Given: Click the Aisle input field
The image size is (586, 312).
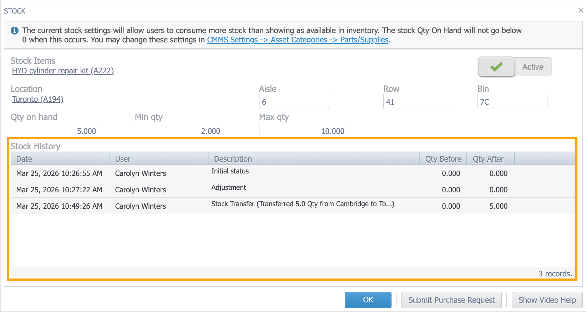Looking at the screenshot, I should [x=294, y=102].
